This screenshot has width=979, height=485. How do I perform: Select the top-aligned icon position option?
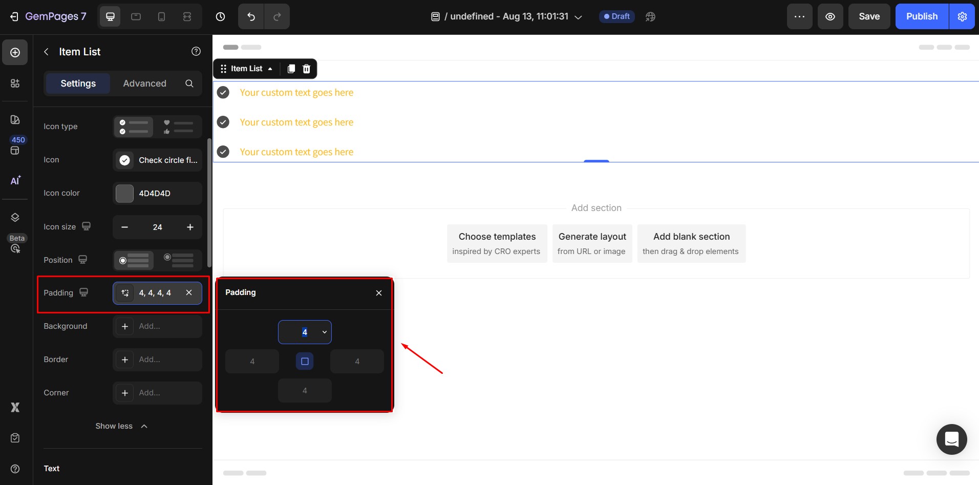tap(179, 260)
